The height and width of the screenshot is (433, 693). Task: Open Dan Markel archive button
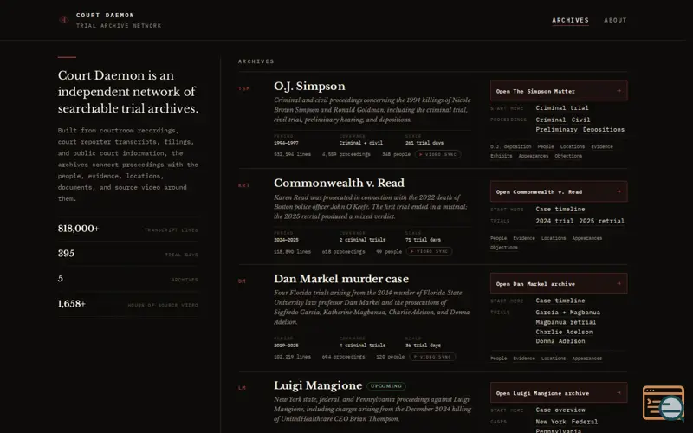pyautogui.click(x=559, y=283)
